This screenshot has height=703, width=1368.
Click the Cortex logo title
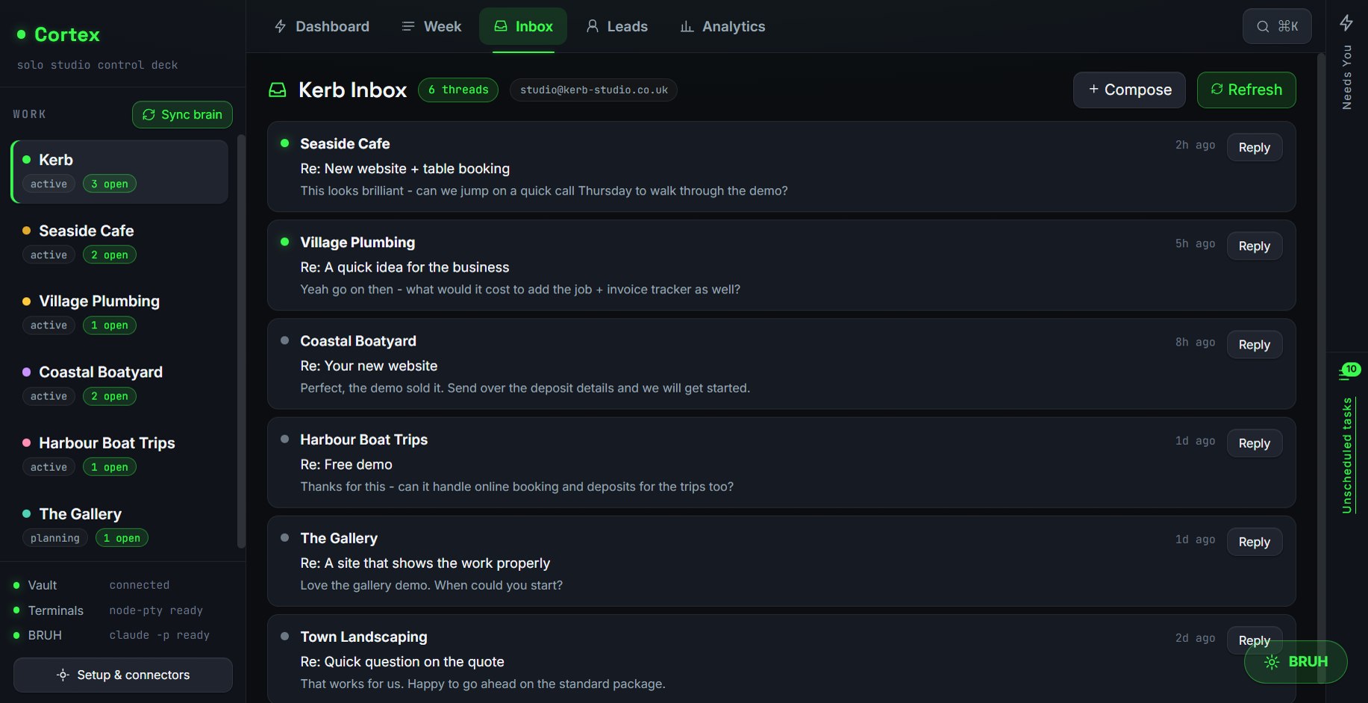coord(67,34)
